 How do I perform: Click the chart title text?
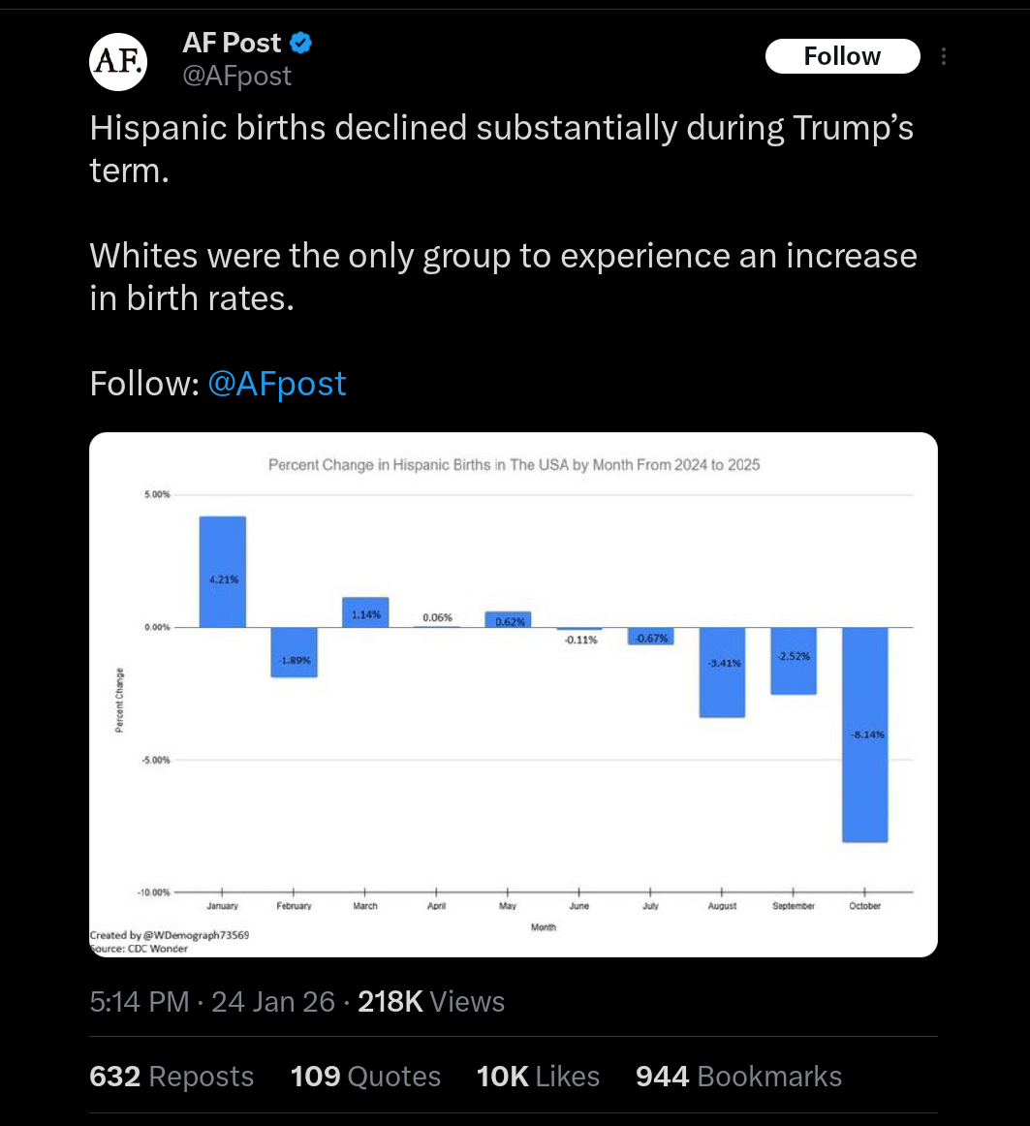pos(515,464)
